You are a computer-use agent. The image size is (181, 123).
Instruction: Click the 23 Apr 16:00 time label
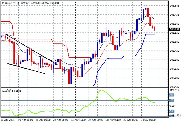coord(78,120)
